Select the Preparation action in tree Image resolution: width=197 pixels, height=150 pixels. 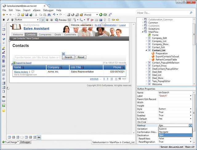pyautogui.click(x=162, y=53)
